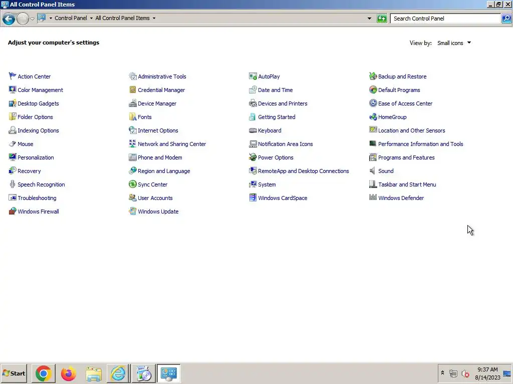Open the Fonts folder icon
This screenshot has height=384, width=513.
click(132, 116)
